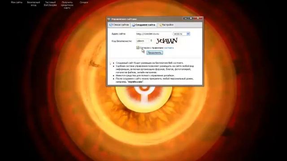This screenshot has height=161, width=287.
Task: Click the mysite.com text in the notes
Action: [x=135, y=82]
